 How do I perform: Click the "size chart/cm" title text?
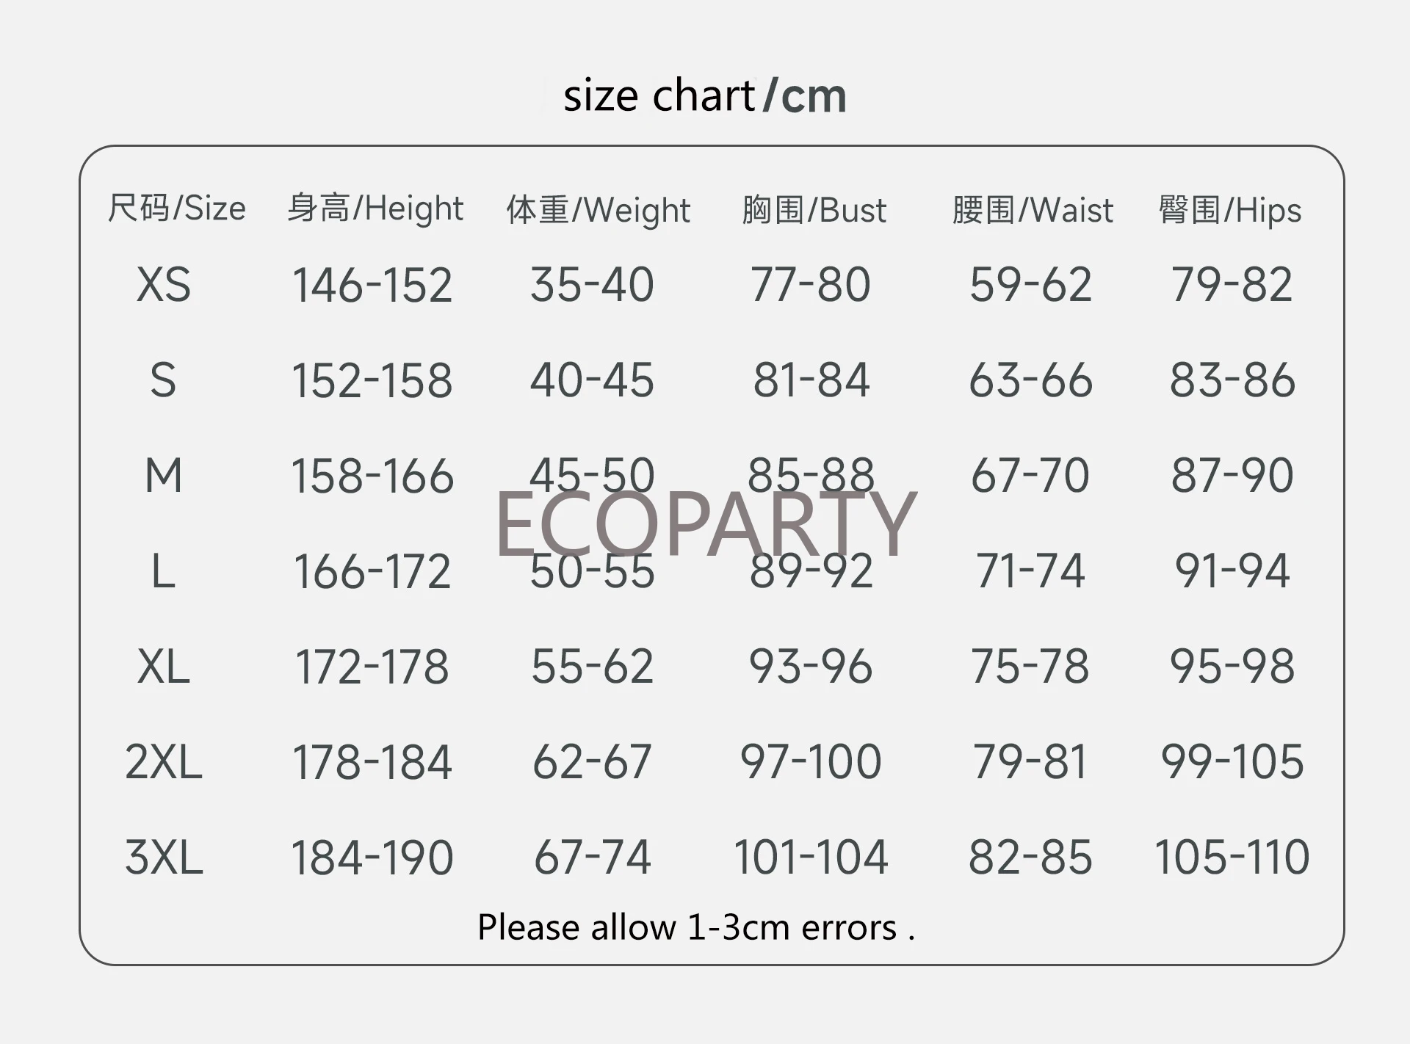point(704,96)
